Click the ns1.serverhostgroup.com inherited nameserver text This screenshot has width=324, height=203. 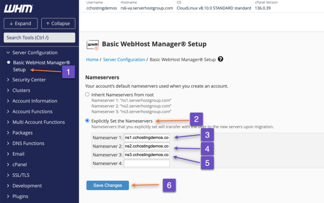coord(146,100)
